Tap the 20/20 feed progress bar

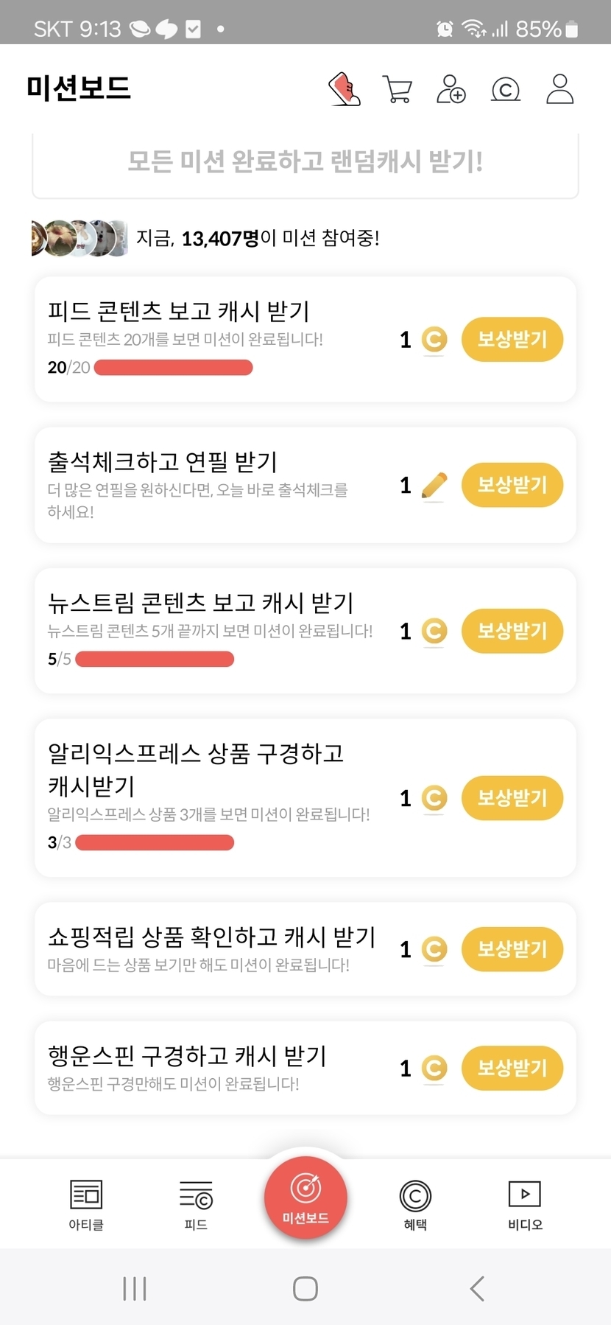click(174, 368)
